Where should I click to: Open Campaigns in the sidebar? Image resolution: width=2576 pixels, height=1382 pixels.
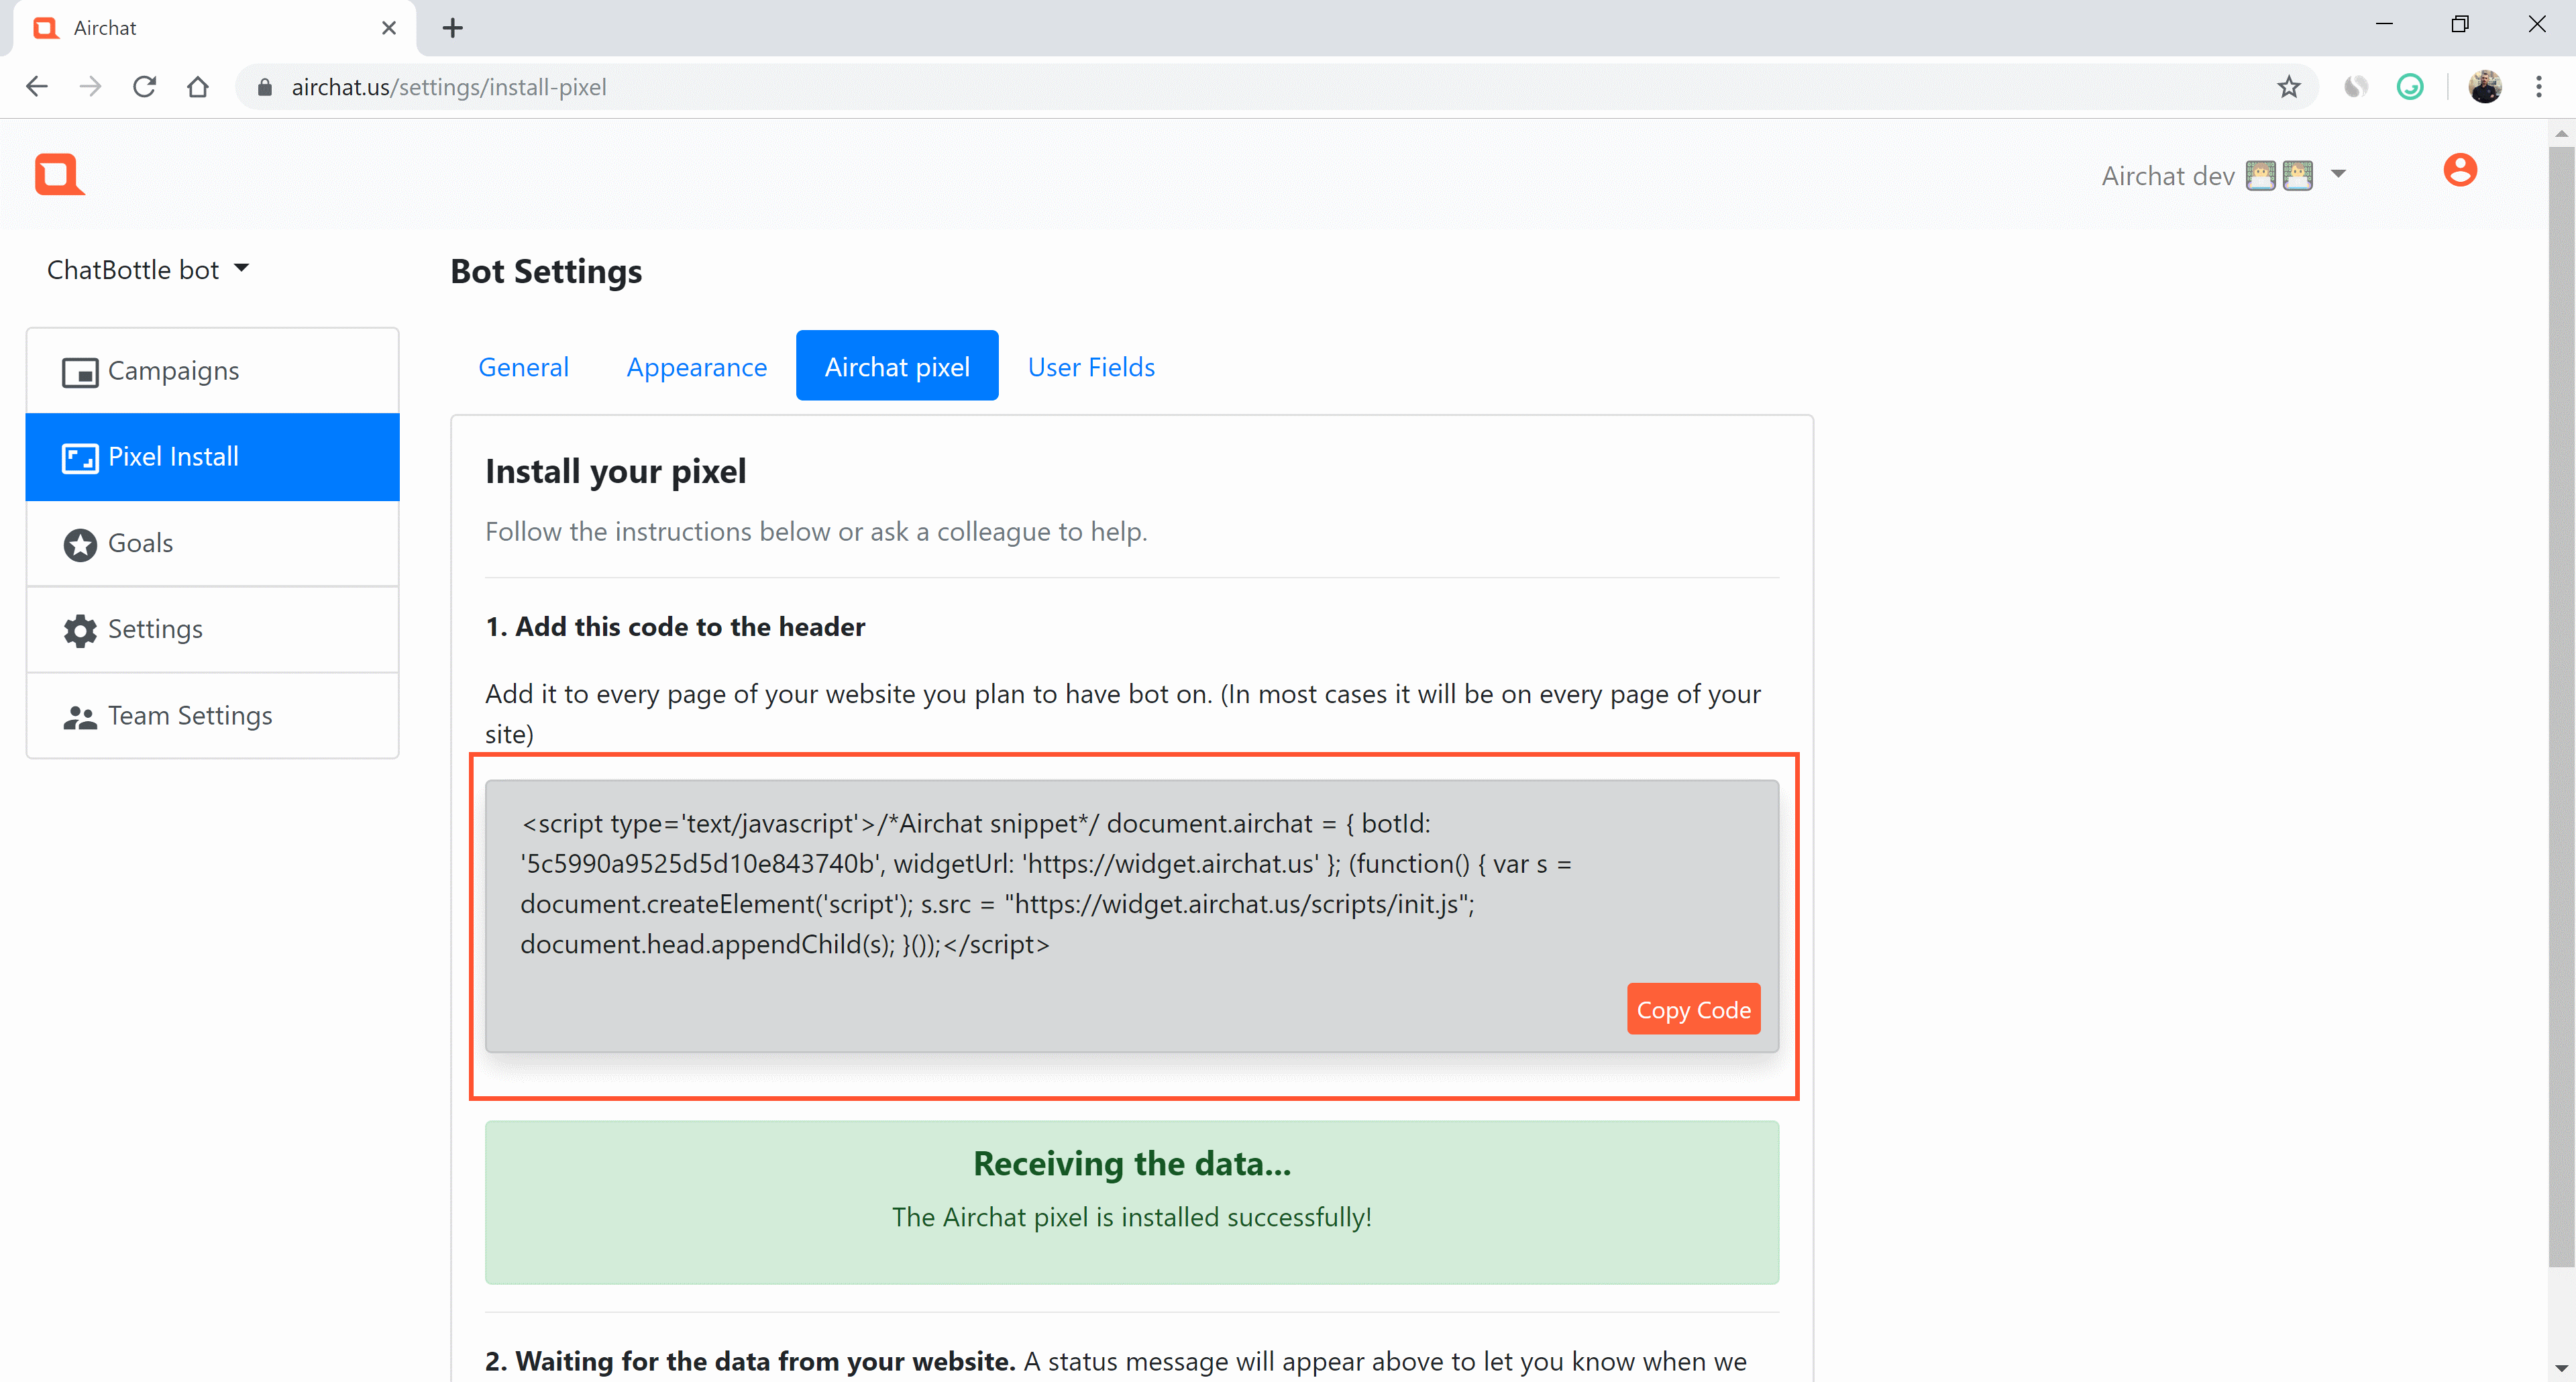[213, 371]
